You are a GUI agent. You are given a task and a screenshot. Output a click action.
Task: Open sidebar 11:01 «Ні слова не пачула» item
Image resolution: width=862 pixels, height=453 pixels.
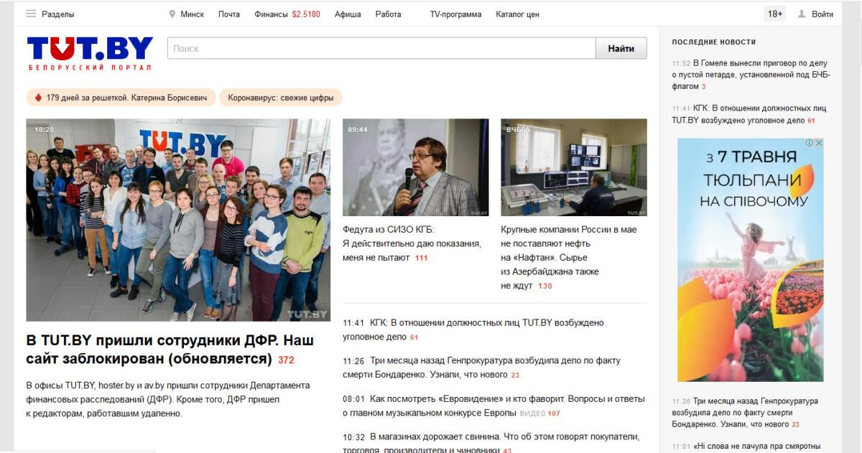click(x=746, y=447)
